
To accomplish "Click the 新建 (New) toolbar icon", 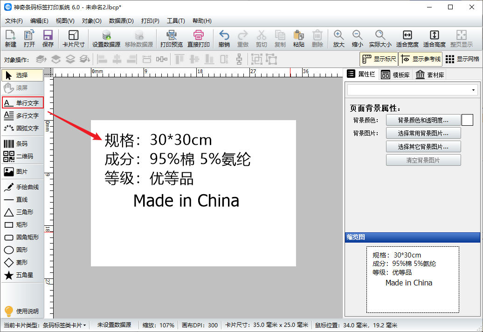I will coord(10,39).
